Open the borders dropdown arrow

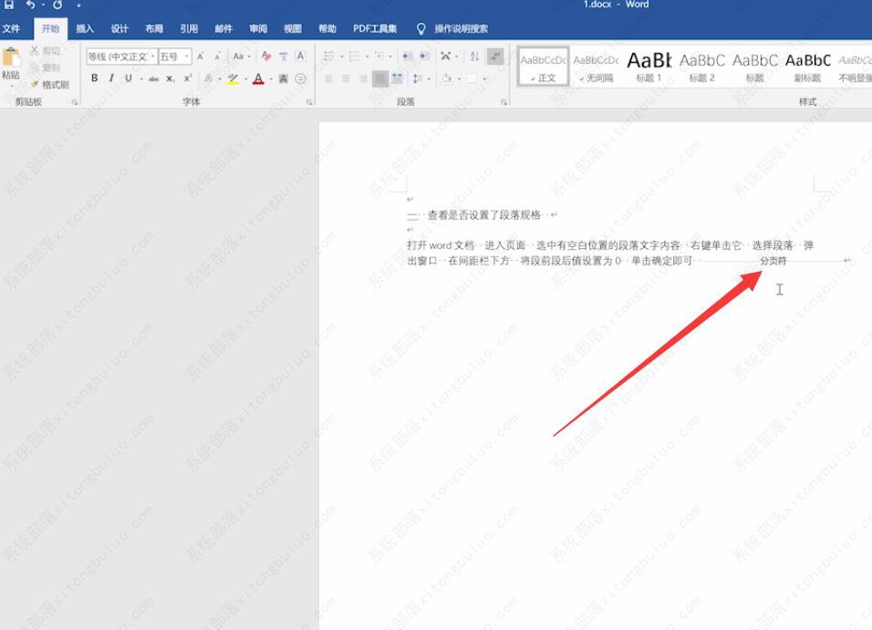(485, 79)
